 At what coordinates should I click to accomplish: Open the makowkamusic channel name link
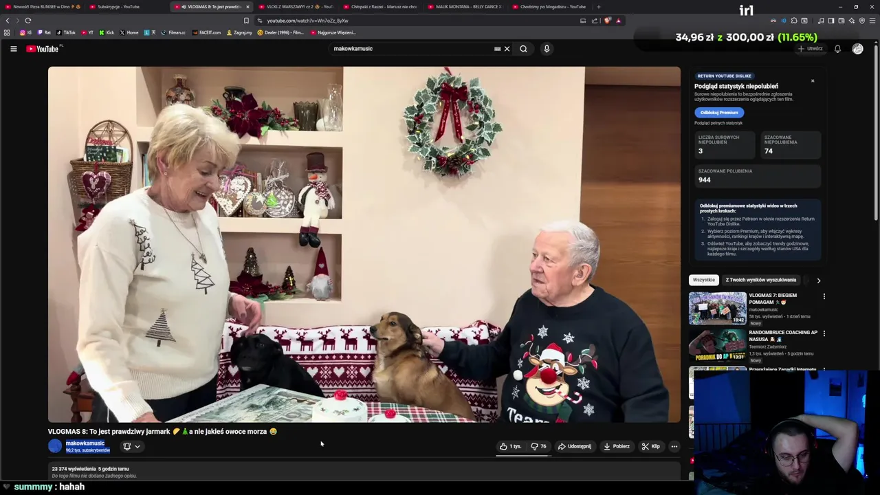(85, 443)
